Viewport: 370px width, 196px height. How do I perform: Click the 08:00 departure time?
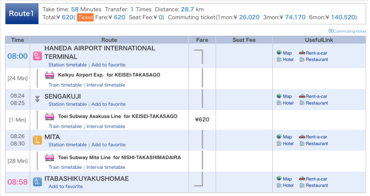(17, 56)
